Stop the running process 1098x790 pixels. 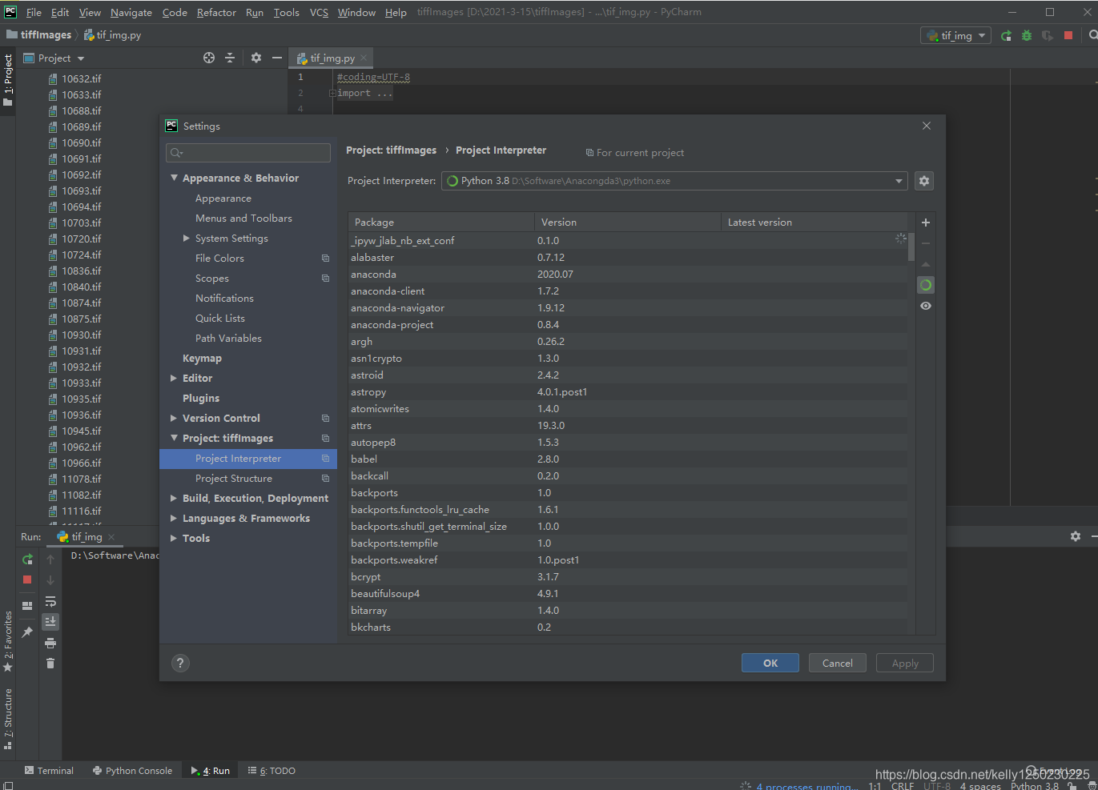coord(26,579)
